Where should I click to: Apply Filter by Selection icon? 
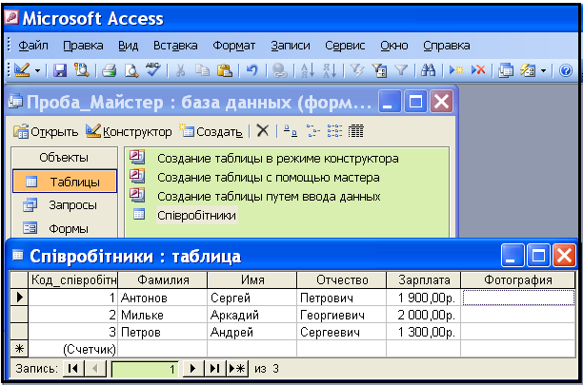(357, 69)
